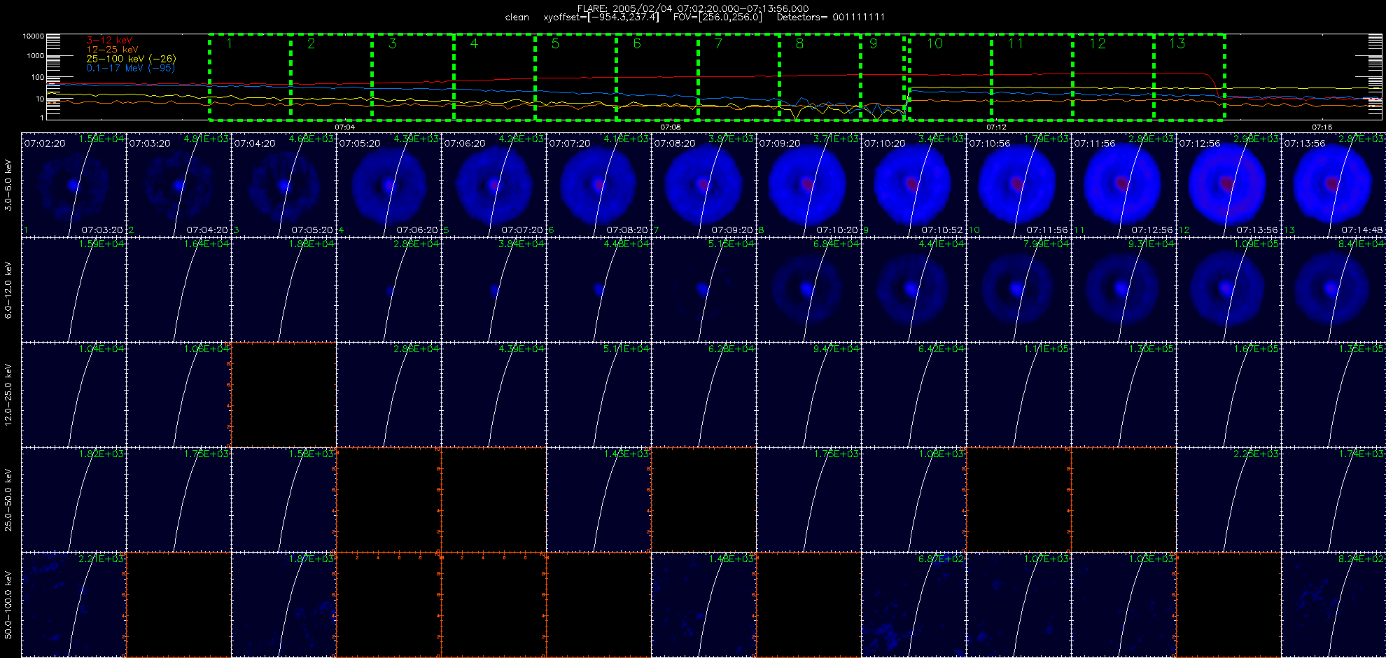The width and height of the screenshot is (1386, 658).
Task: Select interval 13 marker in the lightcurve
Action: pyautogui.click(x=1177, y=43)
